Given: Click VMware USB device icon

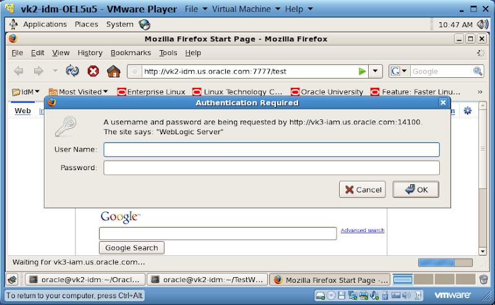Looking at the screenshot, I should (x=385, y=296).
